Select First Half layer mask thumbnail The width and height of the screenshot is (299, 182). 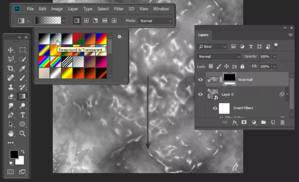pyautogui.click(x=230, y=79)
